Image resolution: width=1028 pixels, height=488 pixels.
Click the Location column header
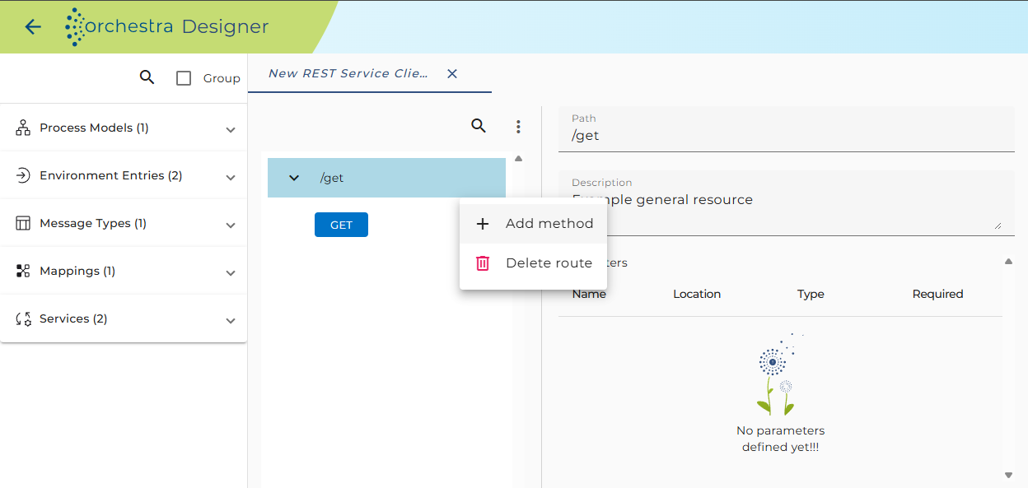click(x=697, y=294)
